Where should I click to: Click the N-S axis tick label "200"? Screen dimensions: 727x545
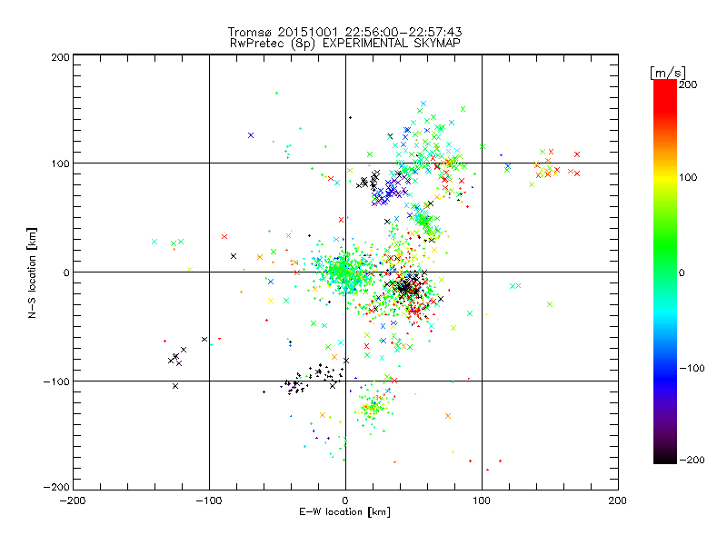(x=60, y=57)
